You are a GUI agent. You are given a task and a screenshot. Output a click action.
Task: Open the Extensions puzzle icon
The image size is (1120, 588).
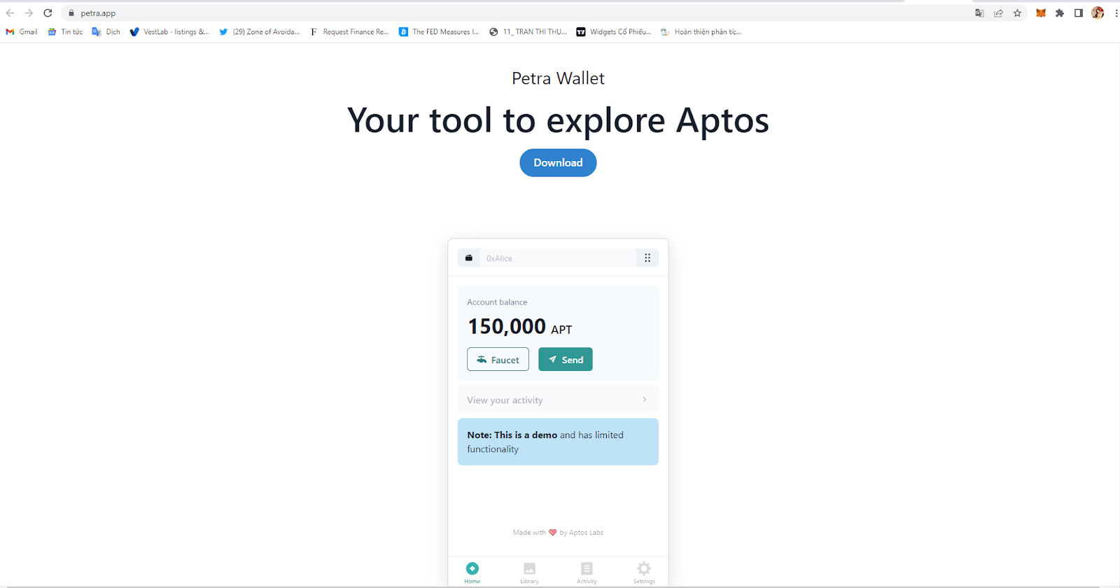pos(1060,13)
